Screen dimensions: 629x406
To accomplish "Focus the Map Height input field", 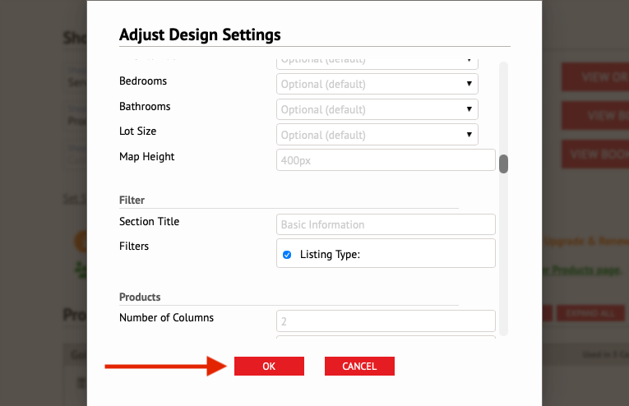I will pyautogui.click(x=386, y=160).
